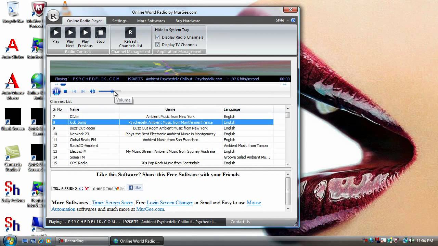Viewport: 438px width, 246px height.
Task: Open the help question mark icon
Action: point(293,20)
